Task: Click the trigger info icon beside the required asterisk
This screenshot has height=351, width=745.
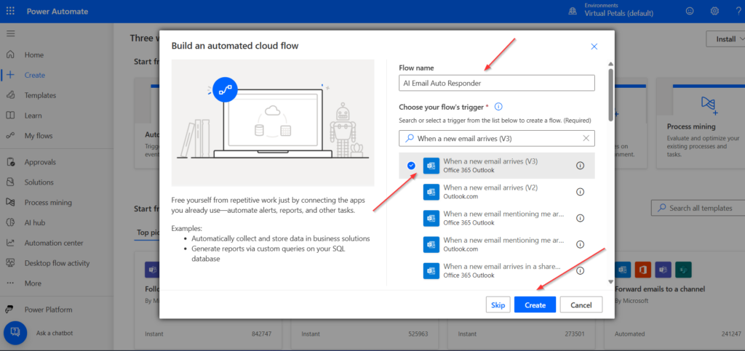Action: point(498,107)
